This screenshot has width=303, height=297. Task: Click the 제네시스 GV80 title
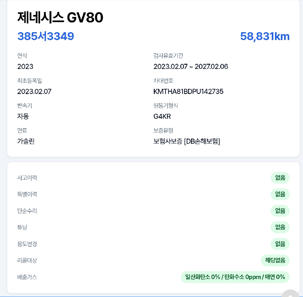click(x=60, y=17)
